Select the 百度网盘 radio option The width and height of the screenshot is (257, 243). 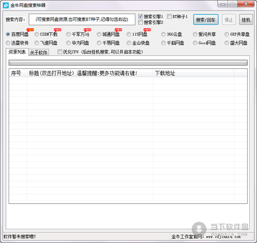coord(8,34)
